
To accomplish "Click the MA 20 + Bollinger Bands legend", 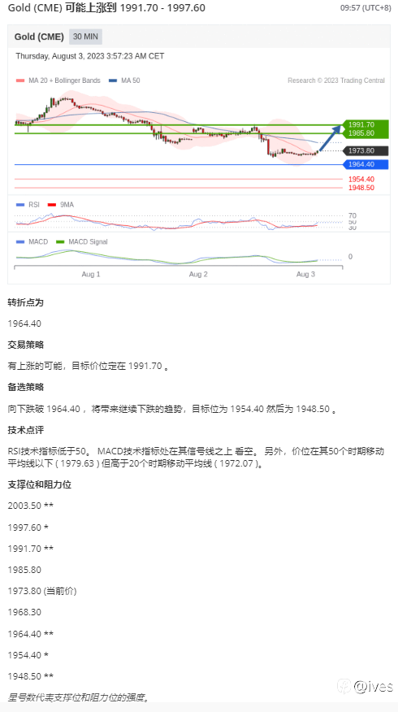I will (x=58, y=80).
